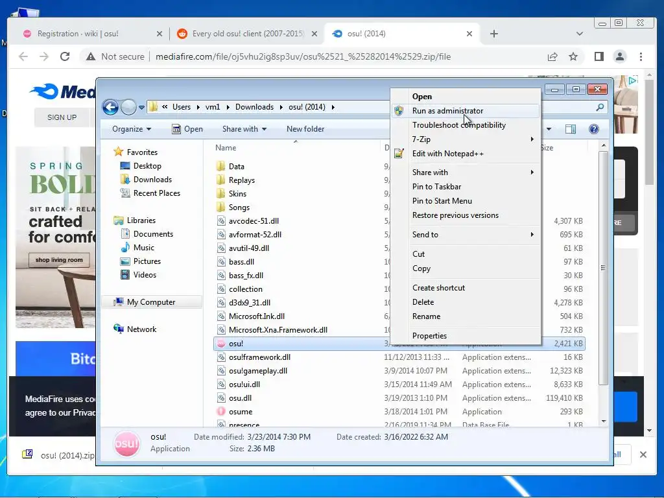Image resolution: width=664 pixels, height=498 pixels.
Task: Choose Rename in the context menu
Action: tap(426, 316)
